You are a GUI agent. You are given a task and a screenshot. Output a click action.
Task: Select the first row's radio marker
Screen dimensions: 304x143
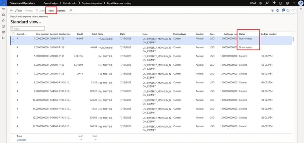click(x=13, y=41)
